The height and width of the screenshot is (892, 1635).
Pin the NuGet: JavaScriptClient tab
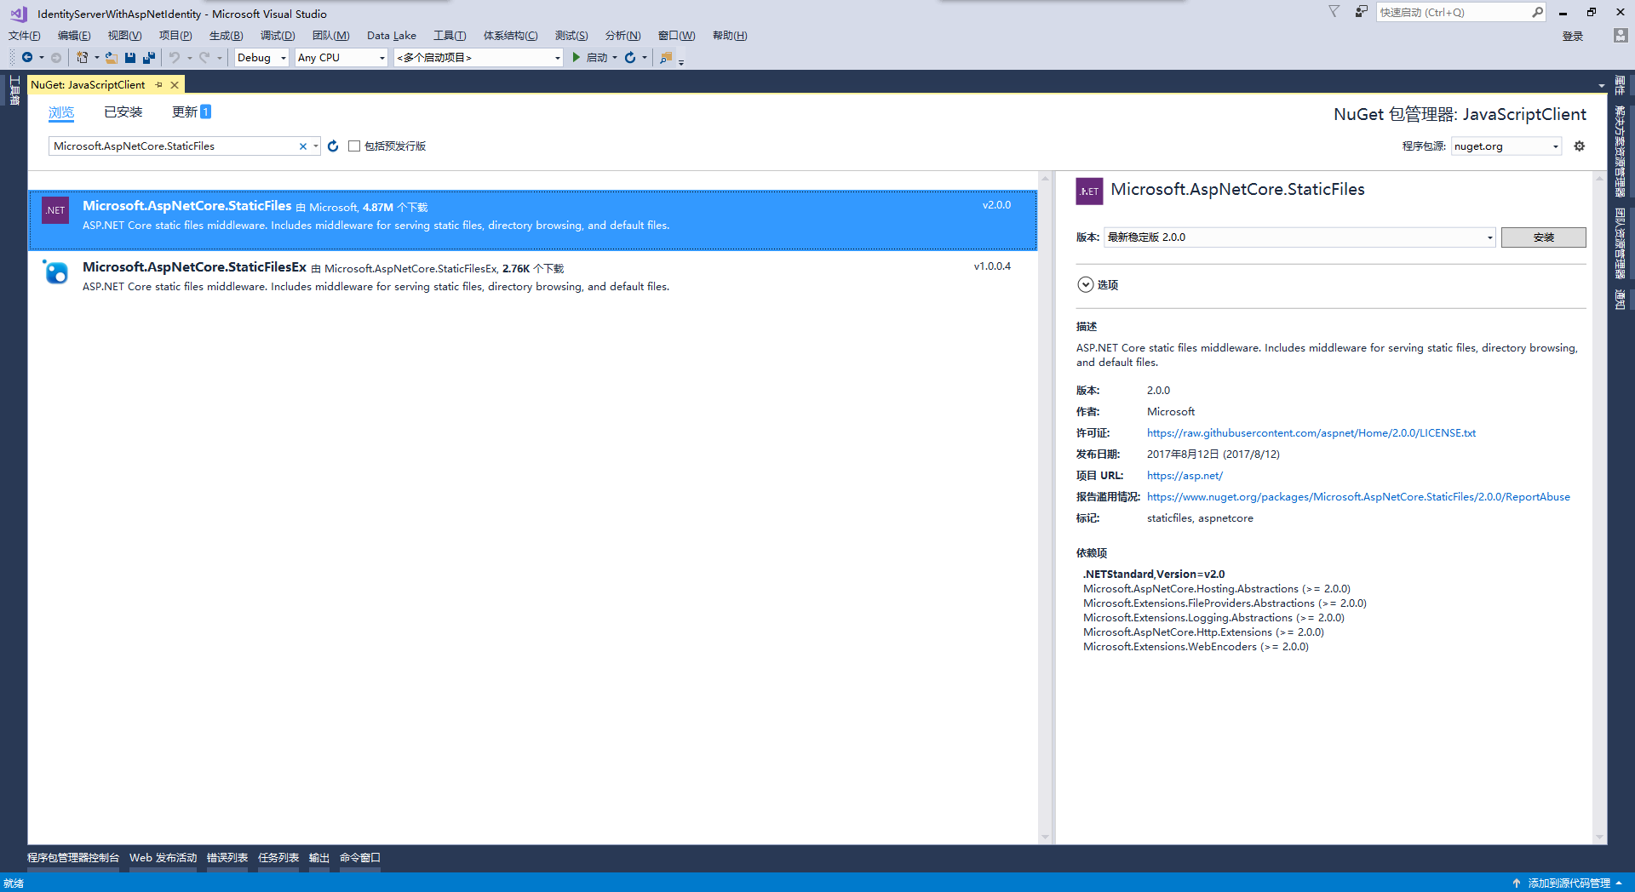159,85
